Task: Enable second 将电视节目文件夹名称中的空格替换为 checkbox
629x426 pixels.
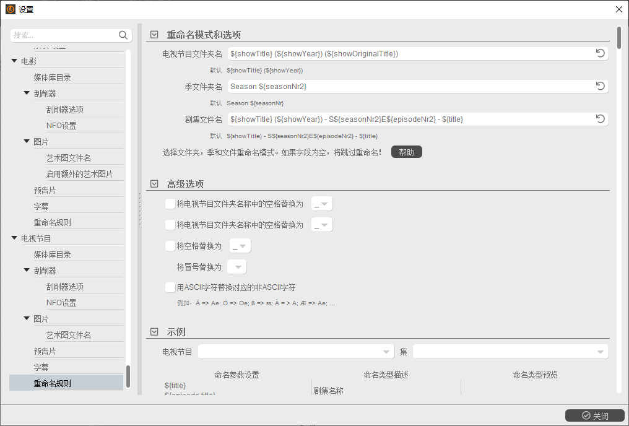Action: [170, 225]
